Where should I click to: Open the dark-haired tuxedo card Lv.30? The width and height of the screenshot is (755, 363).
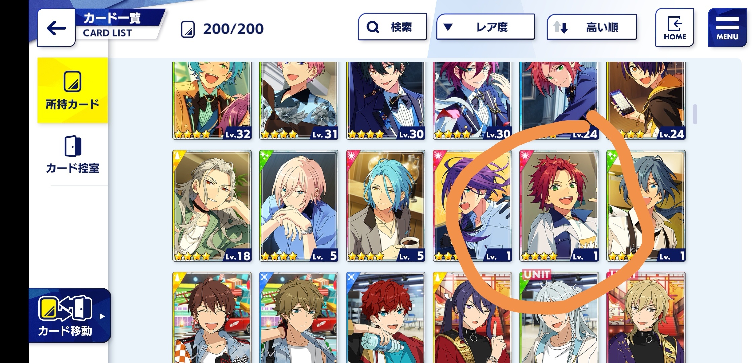386,100
